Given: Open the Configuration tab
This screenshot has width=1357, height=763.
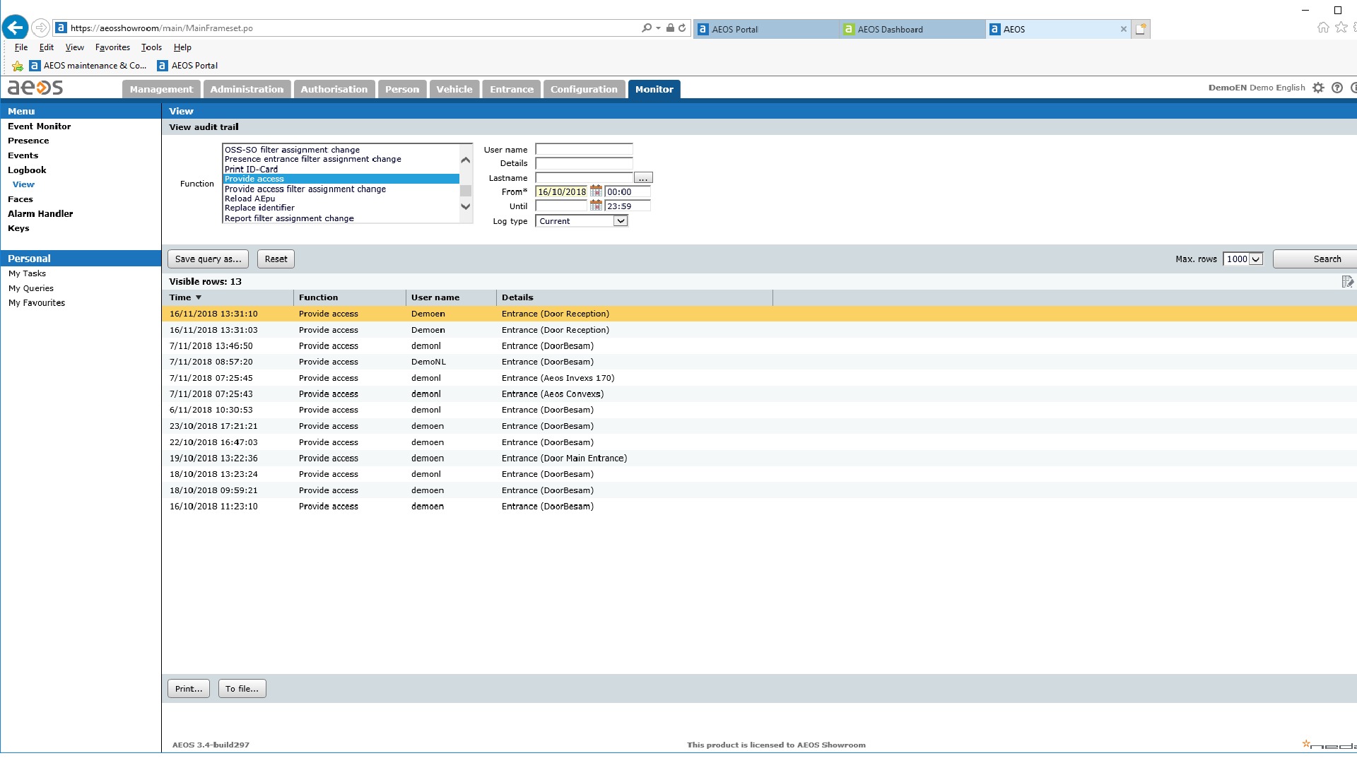Looking at the screenshot, I should (x=584, y=89).
